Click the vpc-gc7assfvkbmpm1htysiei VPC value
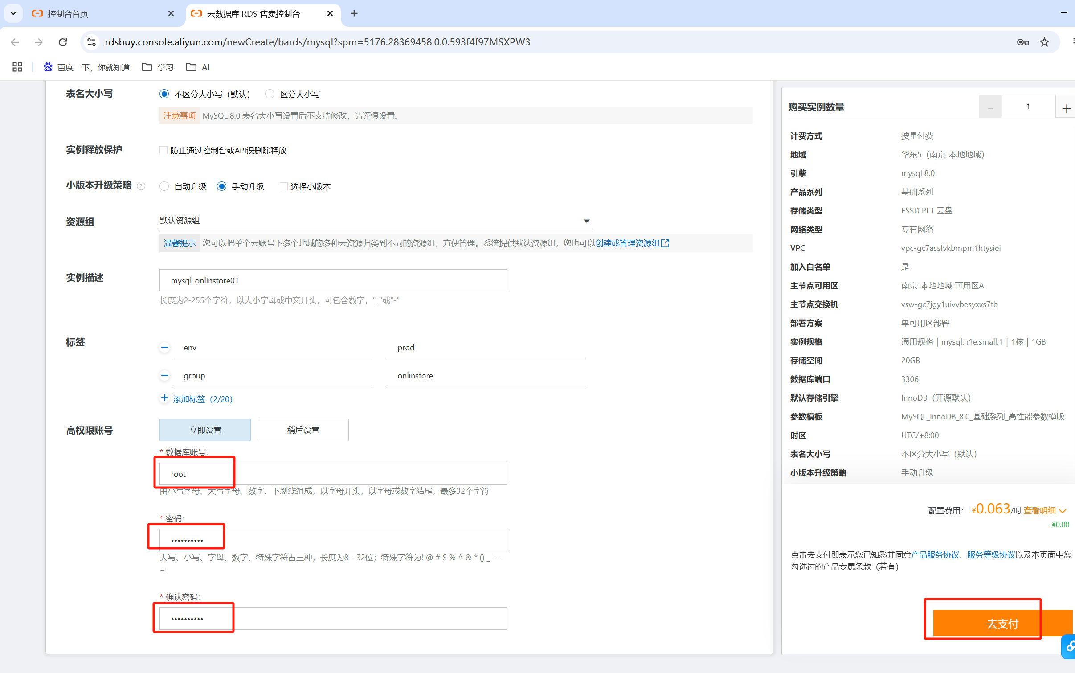Image resolution: width=1075 pixels, height=673 pixels. point(951,248)
